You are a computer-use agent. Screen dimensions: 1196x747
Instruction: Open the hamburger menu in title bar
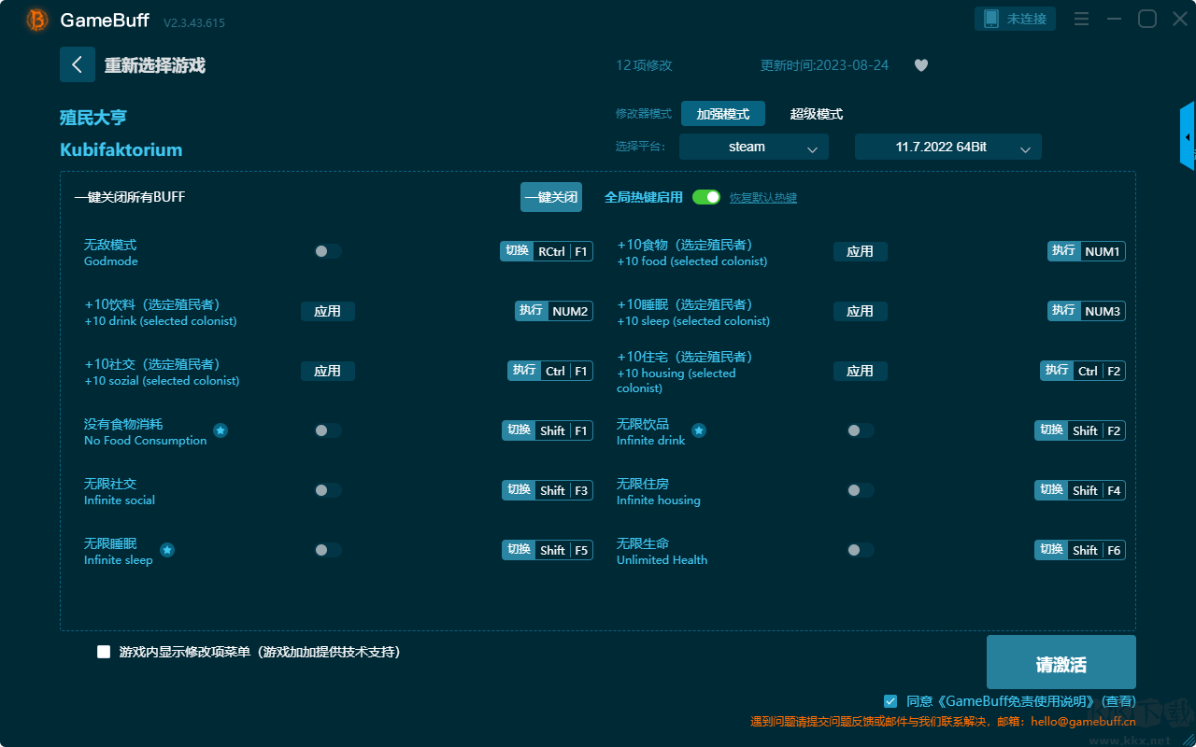click(1081, 19)
